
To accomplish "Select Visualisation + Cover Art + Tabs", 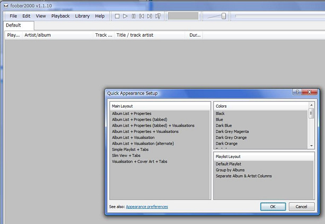I will pos(139,162).
